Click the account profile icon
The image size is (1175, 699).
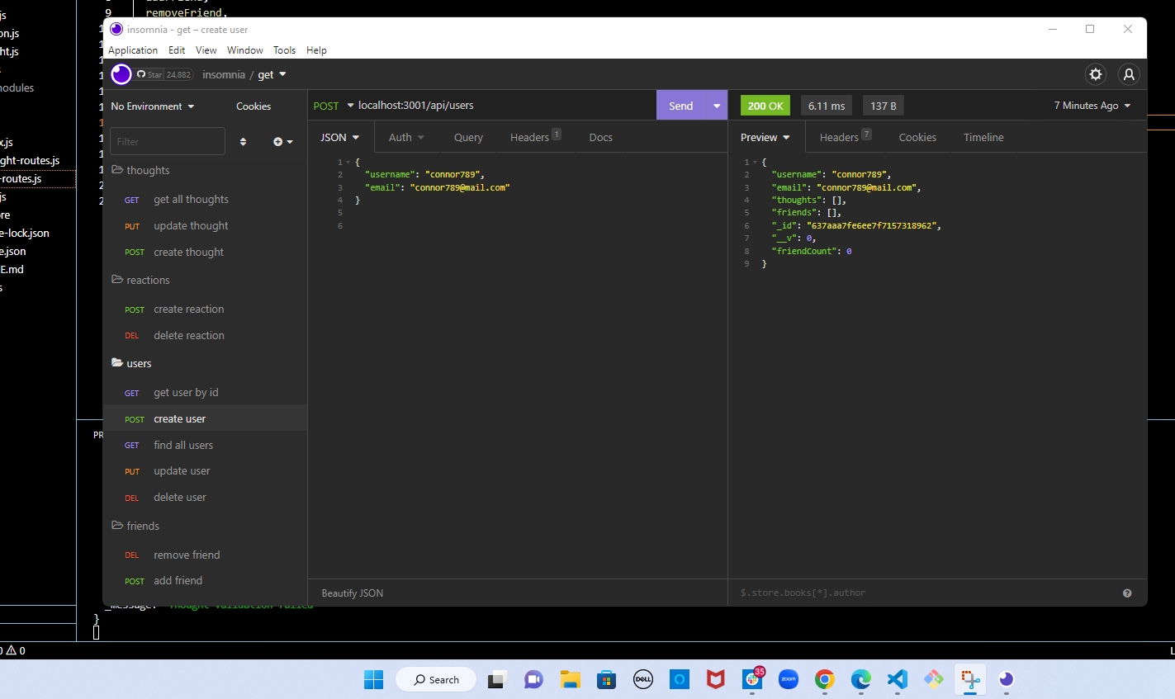click(x=1129, y=74)
